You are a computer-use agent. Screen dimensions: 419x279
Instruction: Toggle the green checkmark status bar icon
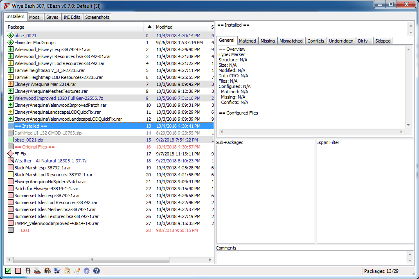[8, 270]
